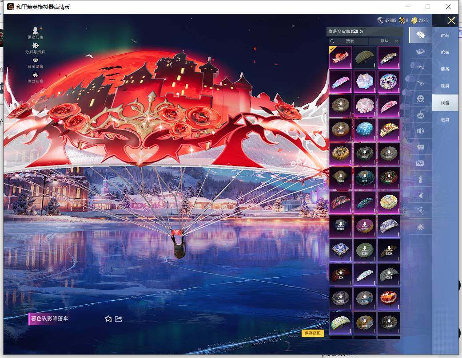This screenshot has width=462, height=358.
Task: Open the 默认 sorting dropdown
Action: 386,41
